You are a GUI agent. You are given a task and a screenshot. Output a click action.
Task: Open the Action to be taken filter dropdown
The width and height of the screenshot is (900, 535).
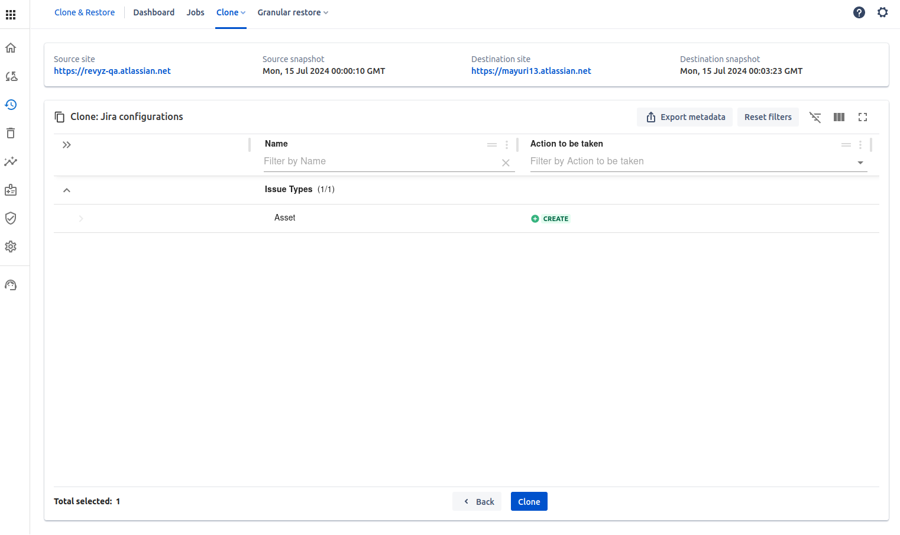click(x=860, y=162)
